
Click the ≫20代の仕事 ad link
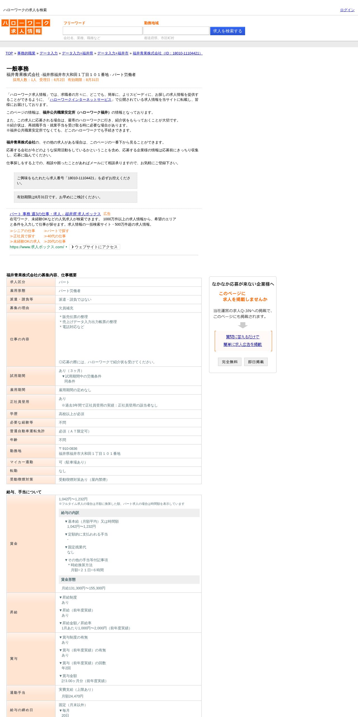point(55,242)
